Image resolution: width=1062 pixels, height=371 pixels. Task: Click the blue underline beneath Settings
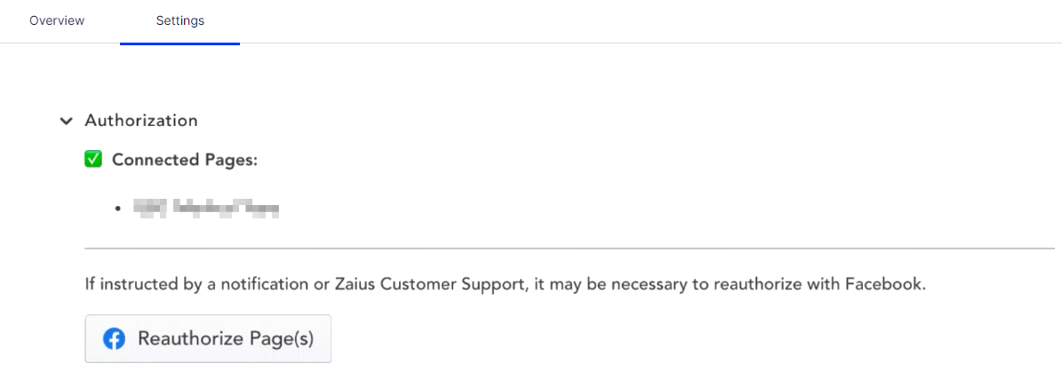[x=180, y=43]
